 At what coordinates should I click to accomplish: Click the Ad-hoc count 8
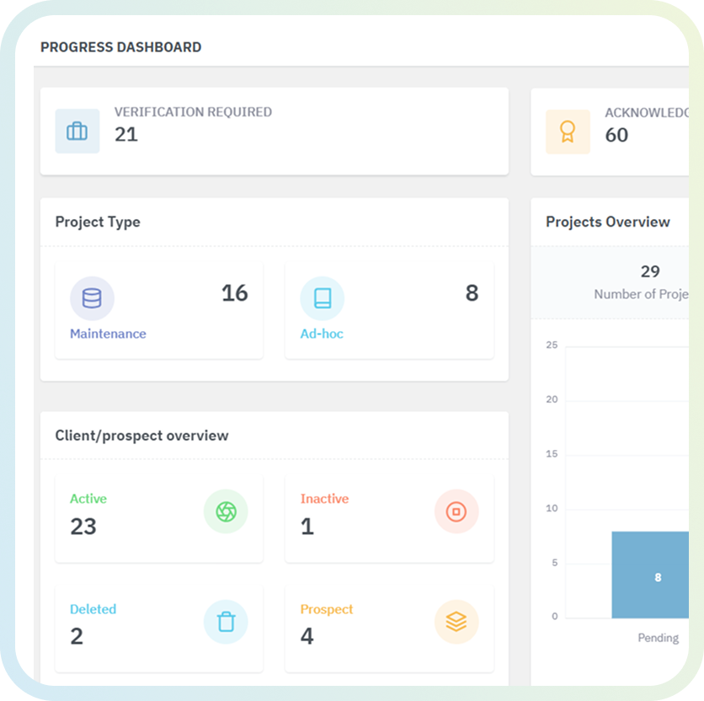(472, 293)
